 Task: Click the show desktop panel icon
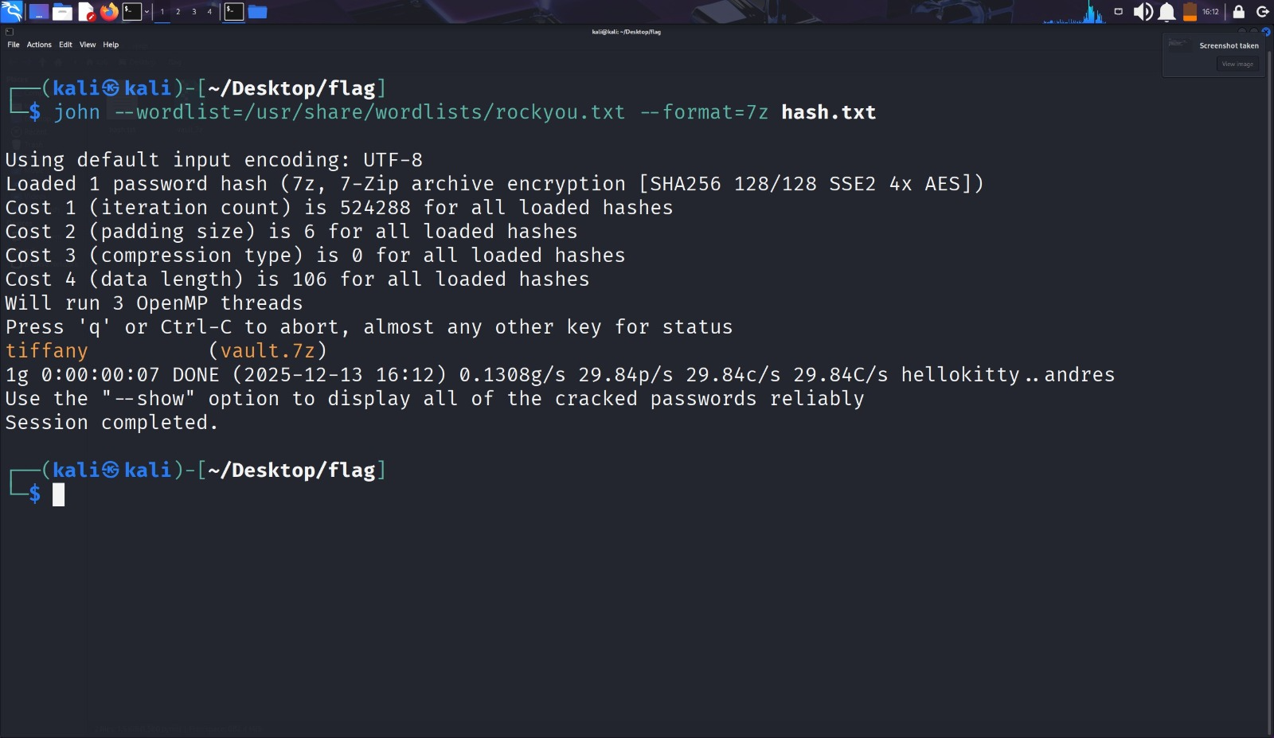tap(38, 12)
